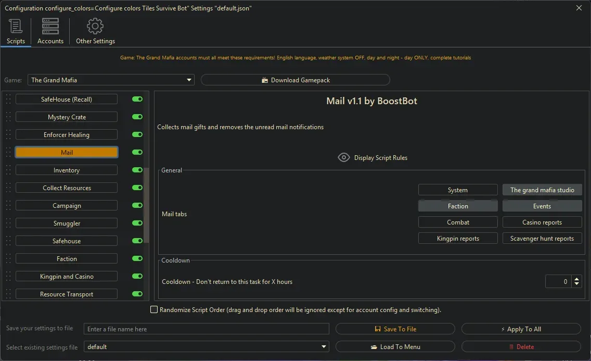Select Combat mail tab option
591x361 pixels.
point(458,222)
